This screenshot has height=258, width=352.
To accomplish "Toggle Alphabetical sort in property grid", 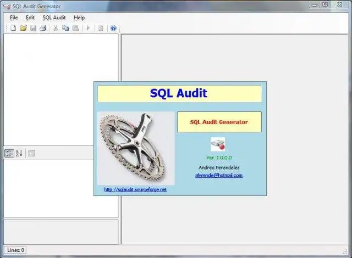I will [x=19, y=153].
